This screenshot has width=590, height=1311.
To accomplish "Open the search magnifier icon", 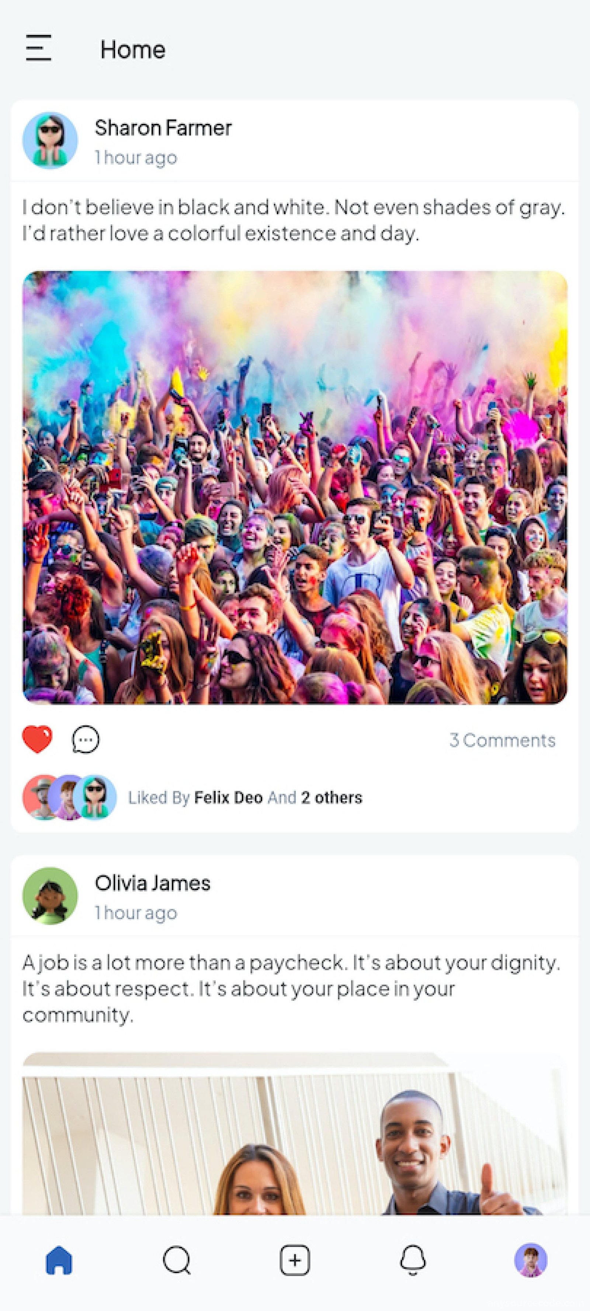I will tap(177, 1260).
